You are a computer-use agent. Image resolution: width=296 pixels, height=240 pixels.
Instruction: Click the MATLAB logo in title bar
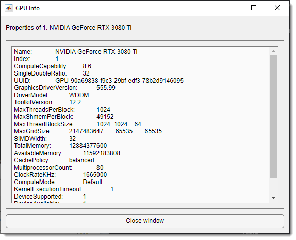(x=8, y=8)
